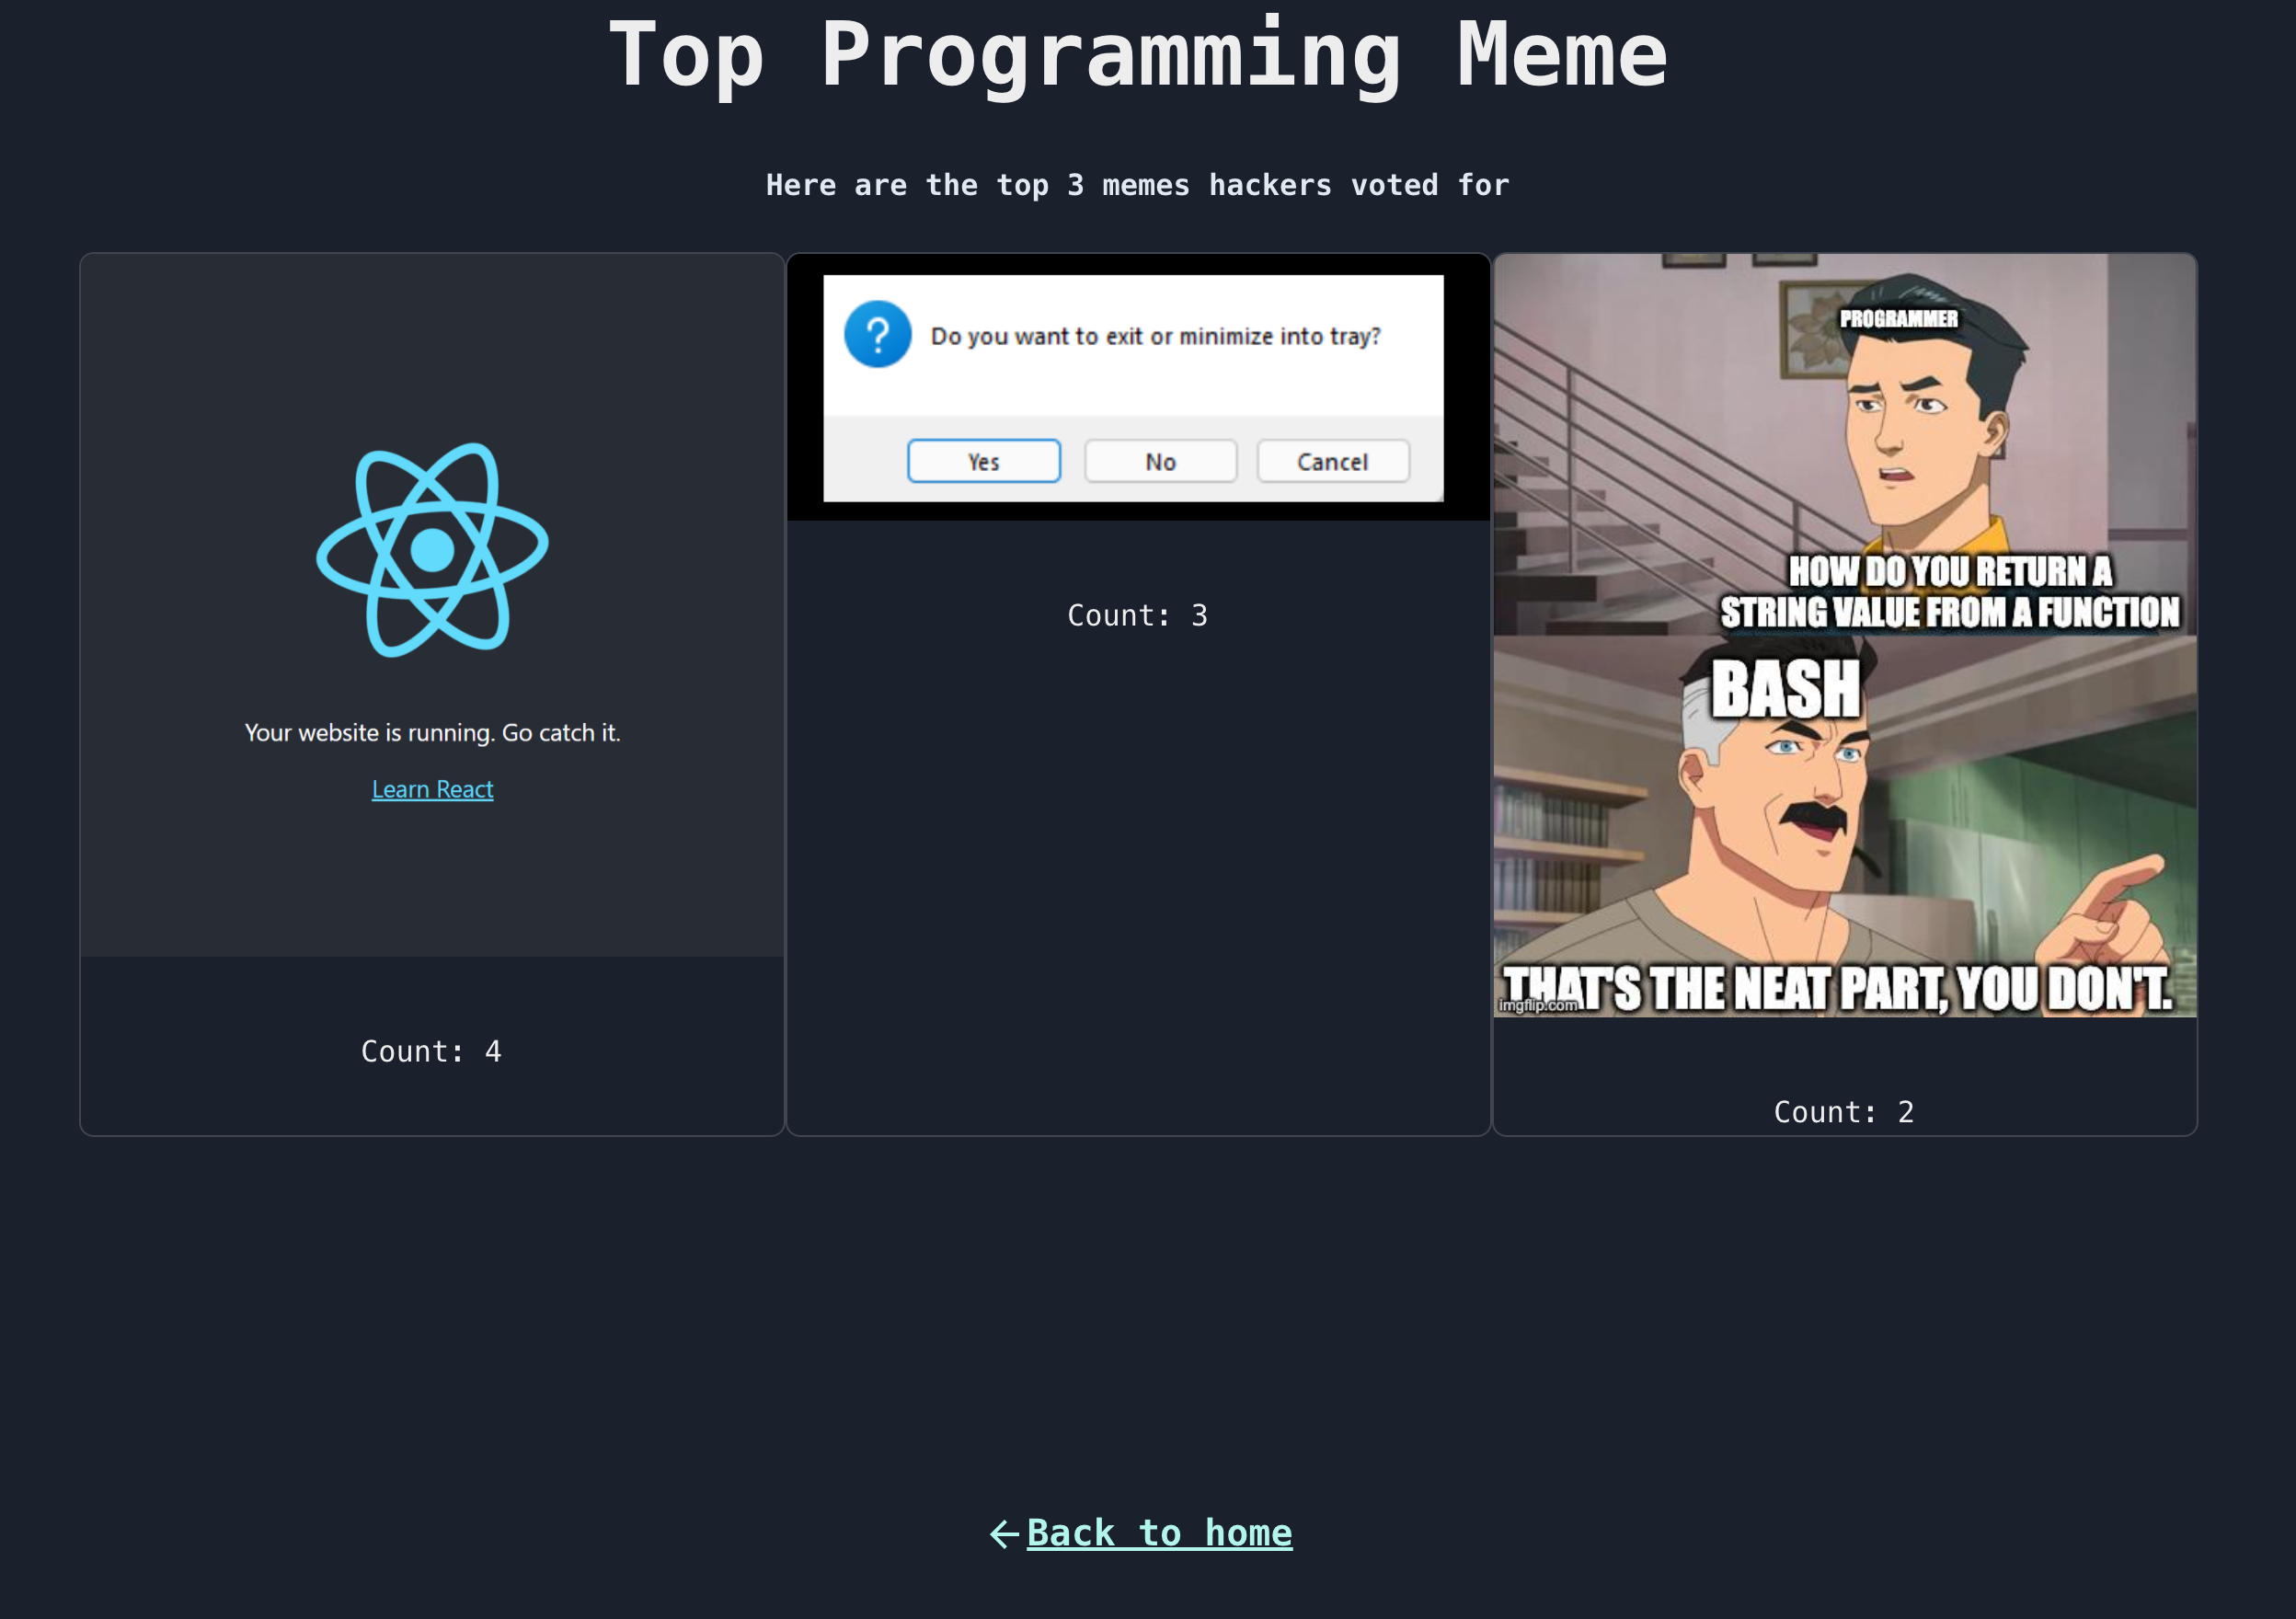The width and height of the screenshot is (2296, 1619).
Task: Open the Back to home link
Action: [x=1159, y=1532]
